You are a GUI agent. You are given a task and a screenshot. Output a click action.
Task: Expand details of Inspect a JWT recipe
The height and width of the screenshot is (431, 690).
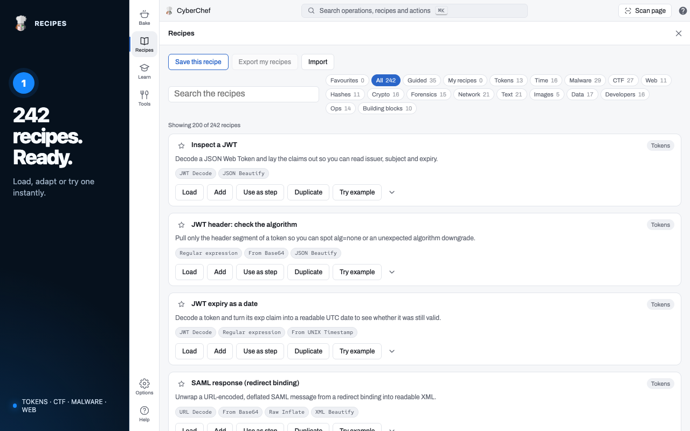pyautogui.click(x=392, y=192)
